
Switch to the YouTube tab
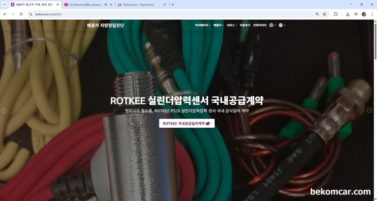[x=84, y=4]
